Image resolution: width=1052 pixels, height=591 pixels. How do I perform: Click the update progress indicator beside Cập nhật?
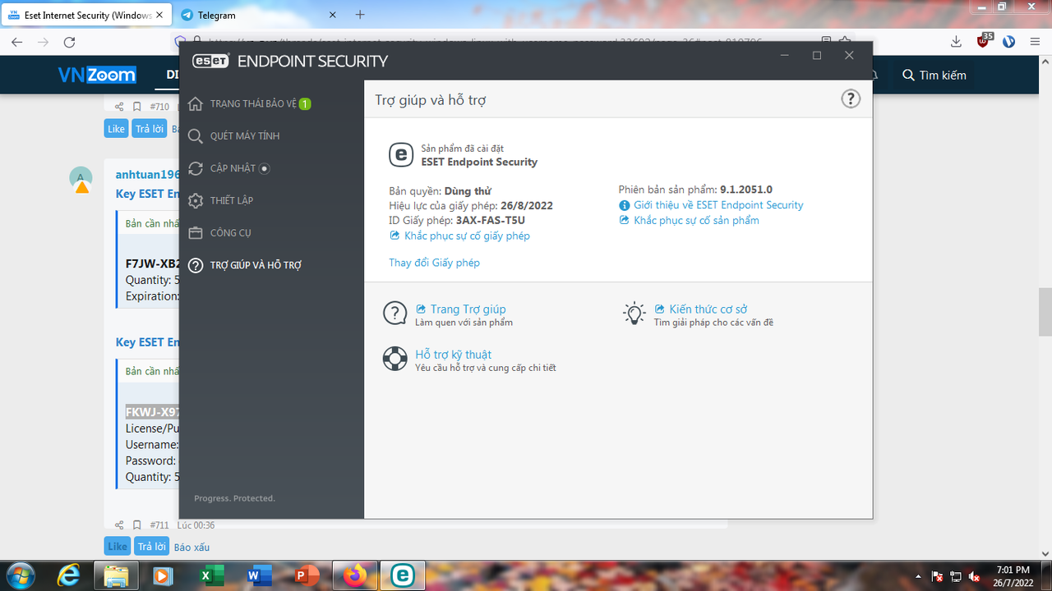(x=265, y=168)
